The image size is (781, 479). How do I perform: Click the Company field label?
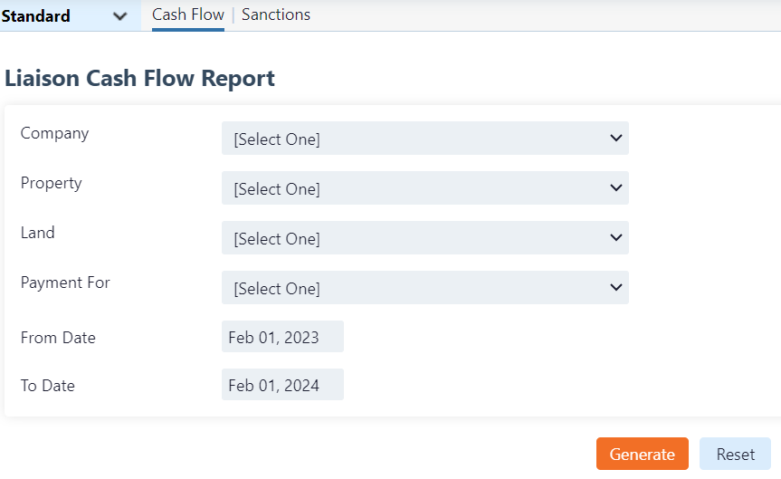point(55,133)
